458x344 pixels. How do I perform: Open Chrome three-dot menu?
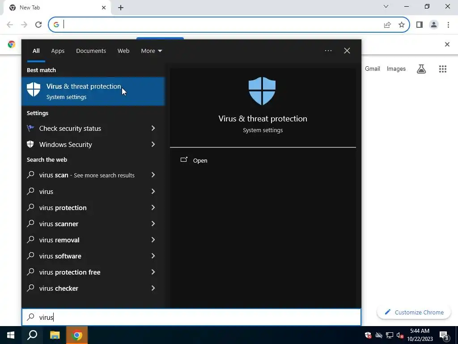tap(448, 25)
